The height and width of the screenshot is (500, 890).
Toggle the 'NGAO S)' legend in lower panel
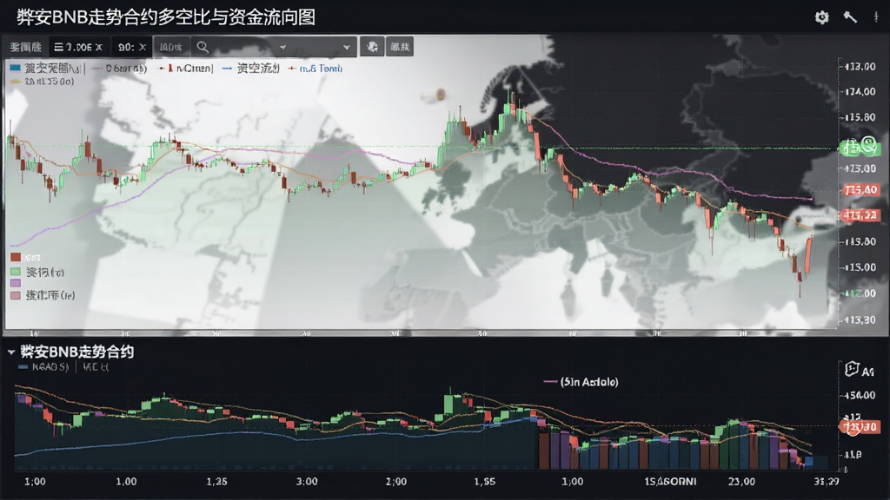pyautogui.click(x=43, y=367)
